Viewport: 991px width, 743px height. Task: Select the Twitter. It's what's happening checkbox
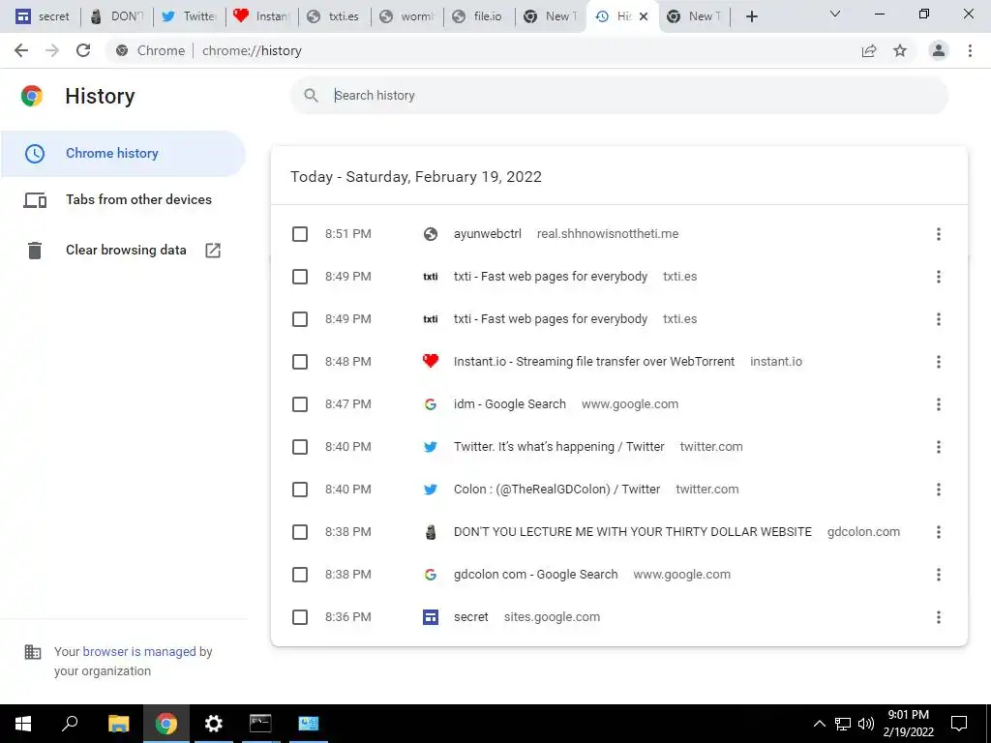[300, 447]
